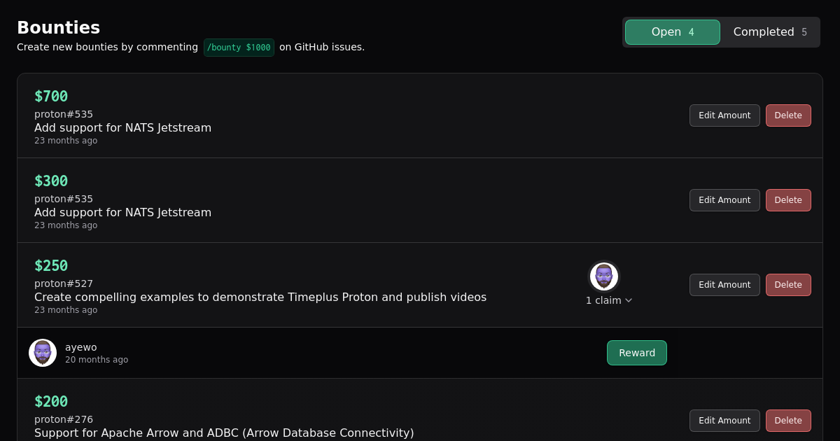The image size is (840, 441).
Task: Open "Create compelling examples" bounty title
Action: coord(260,297)
